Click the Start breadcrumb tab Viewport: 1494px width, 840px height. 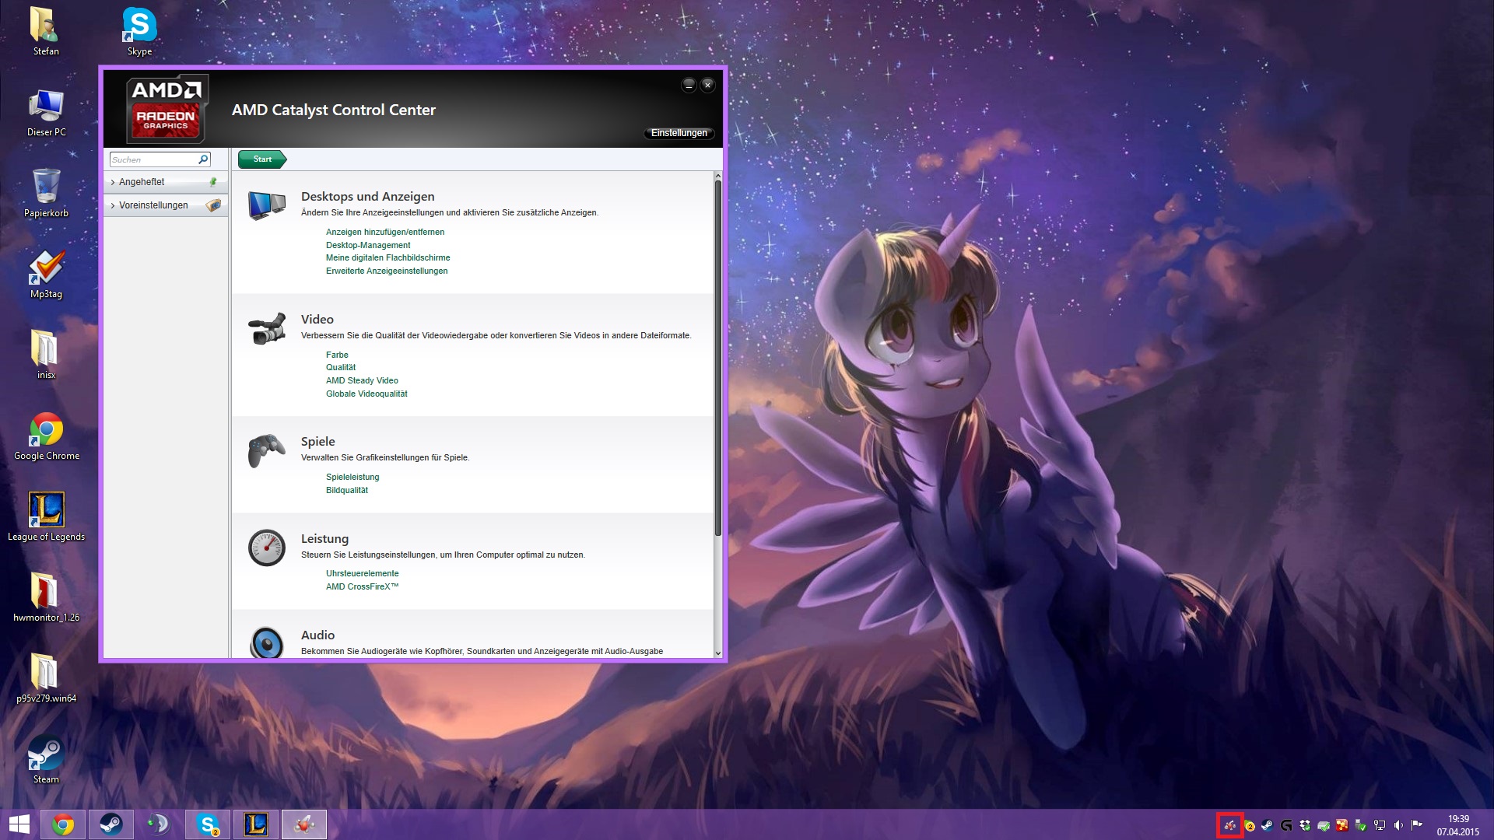(x=262, y=159)
